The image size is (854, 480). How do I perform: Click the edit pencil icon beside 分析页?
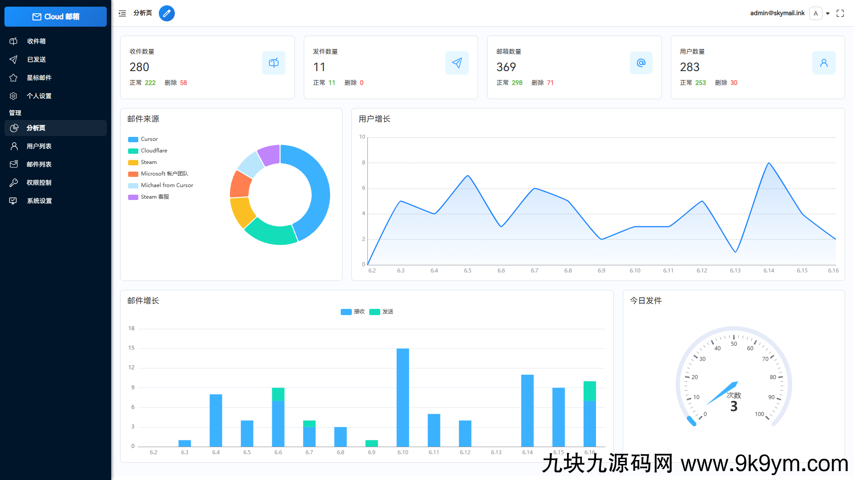click(x=167, y=13)
